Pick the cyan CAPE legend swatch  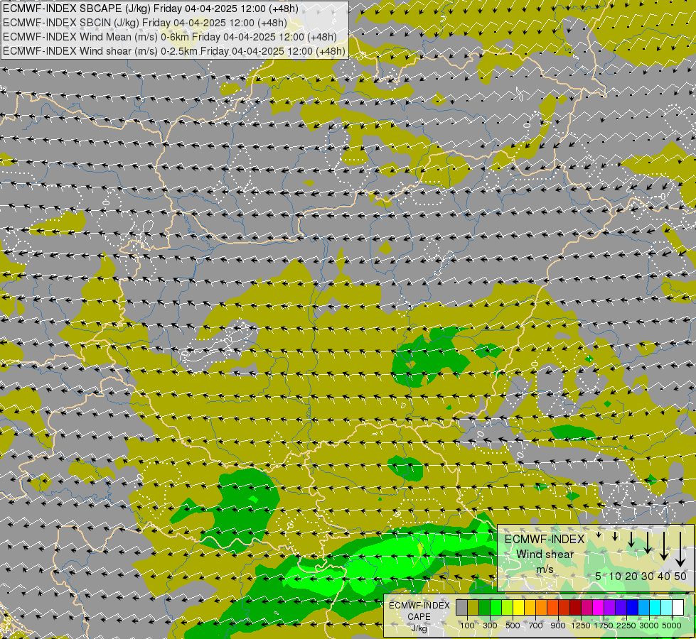click(655, 608)
